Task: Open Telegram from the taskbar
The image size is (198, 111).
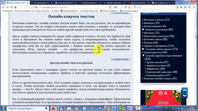Action: (100, 108)
